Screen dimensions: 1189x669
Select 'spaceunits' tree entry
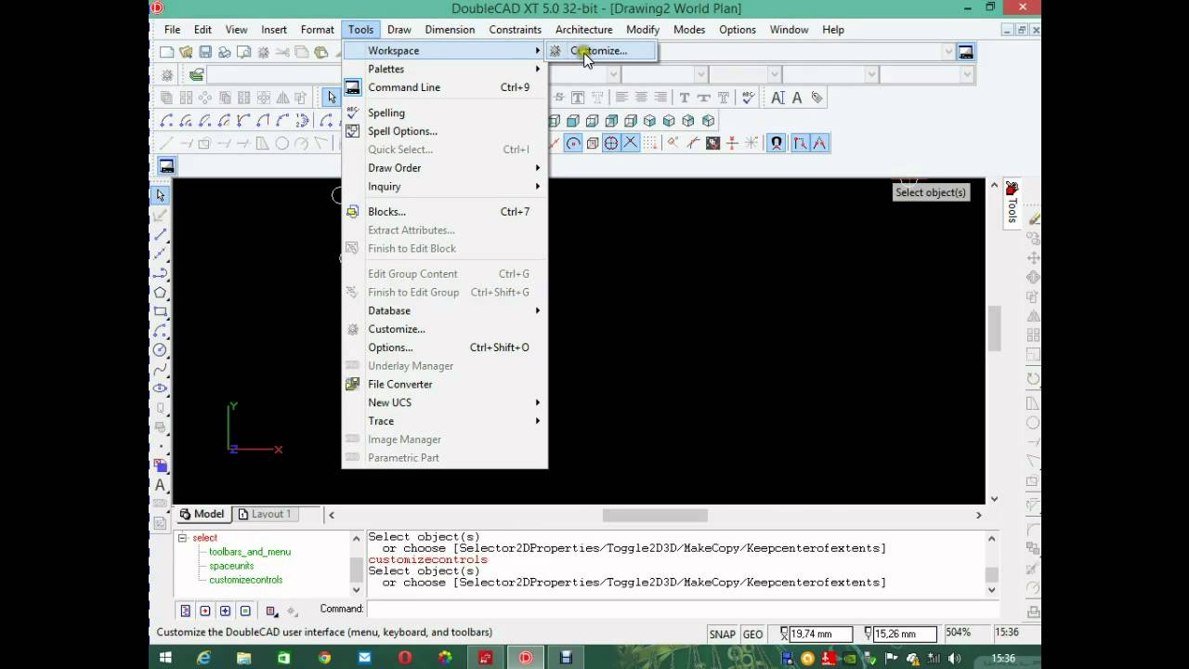pyautogui.click(x=231, y=566)
